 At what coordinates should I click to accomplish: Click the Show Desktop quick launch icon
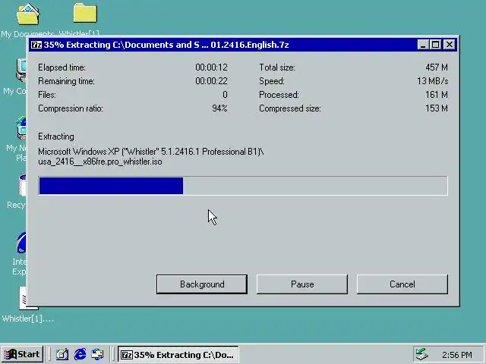coord(62,354)
